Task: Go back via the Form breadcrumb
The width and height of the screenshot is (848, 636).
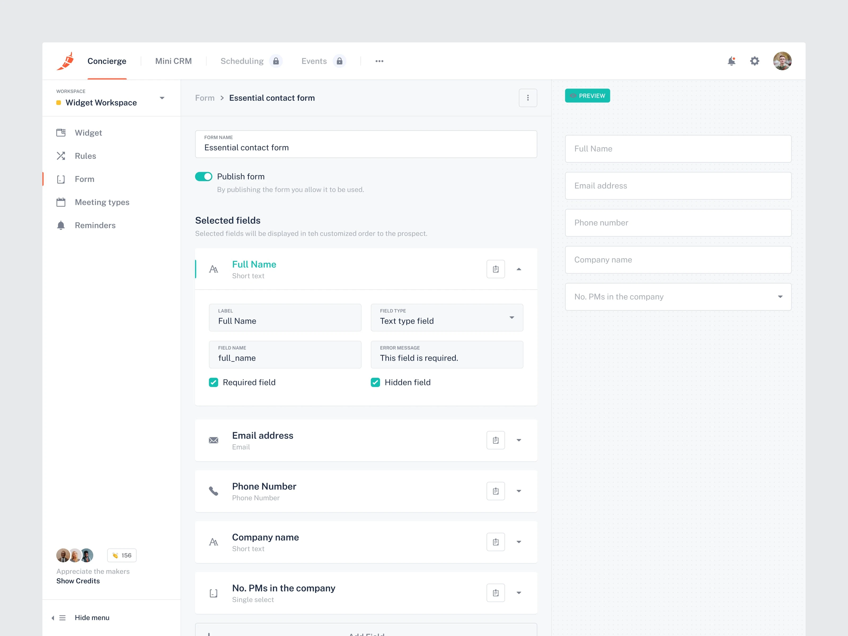Action: pos(205,98)
